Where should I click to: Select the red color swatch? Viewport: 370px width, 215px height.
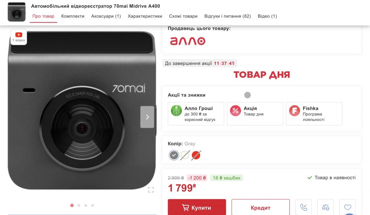pyautogui.click(x=196, y=155)
